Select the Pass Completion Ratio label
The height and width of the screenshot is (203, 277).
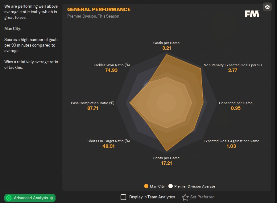93,103
